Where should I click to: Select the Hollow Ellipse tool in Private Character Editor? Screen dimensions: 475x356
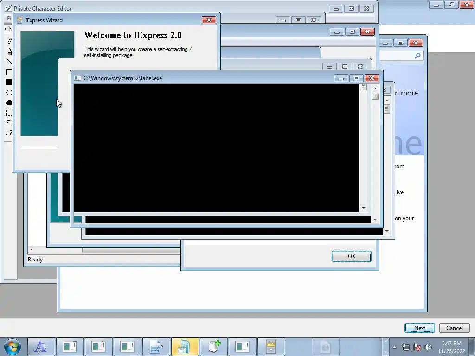point(9,92)
